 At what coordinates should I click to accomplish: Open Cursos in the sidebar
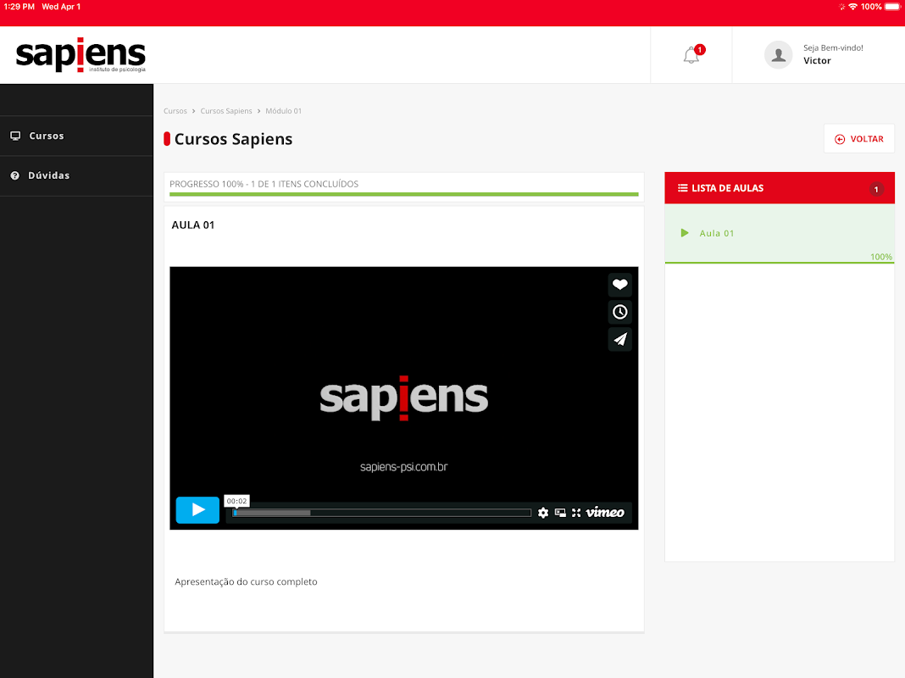pyautogui.click(x=77, y=136)
